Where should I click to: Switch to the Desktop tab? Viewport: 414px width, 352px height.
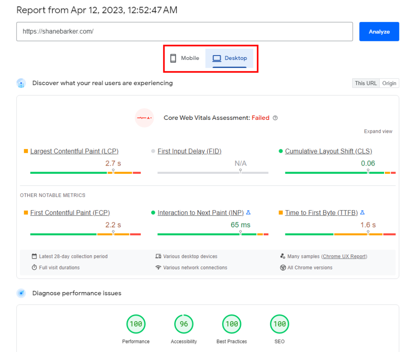click(x=229, y=58)
